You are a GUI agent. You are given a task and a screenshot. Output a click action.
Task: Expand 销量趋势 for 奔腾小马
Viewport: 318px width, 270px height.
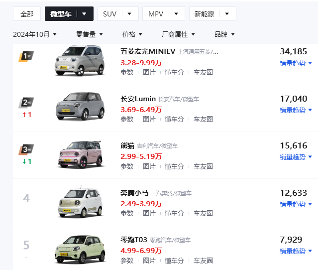click(x=296, y=204)
